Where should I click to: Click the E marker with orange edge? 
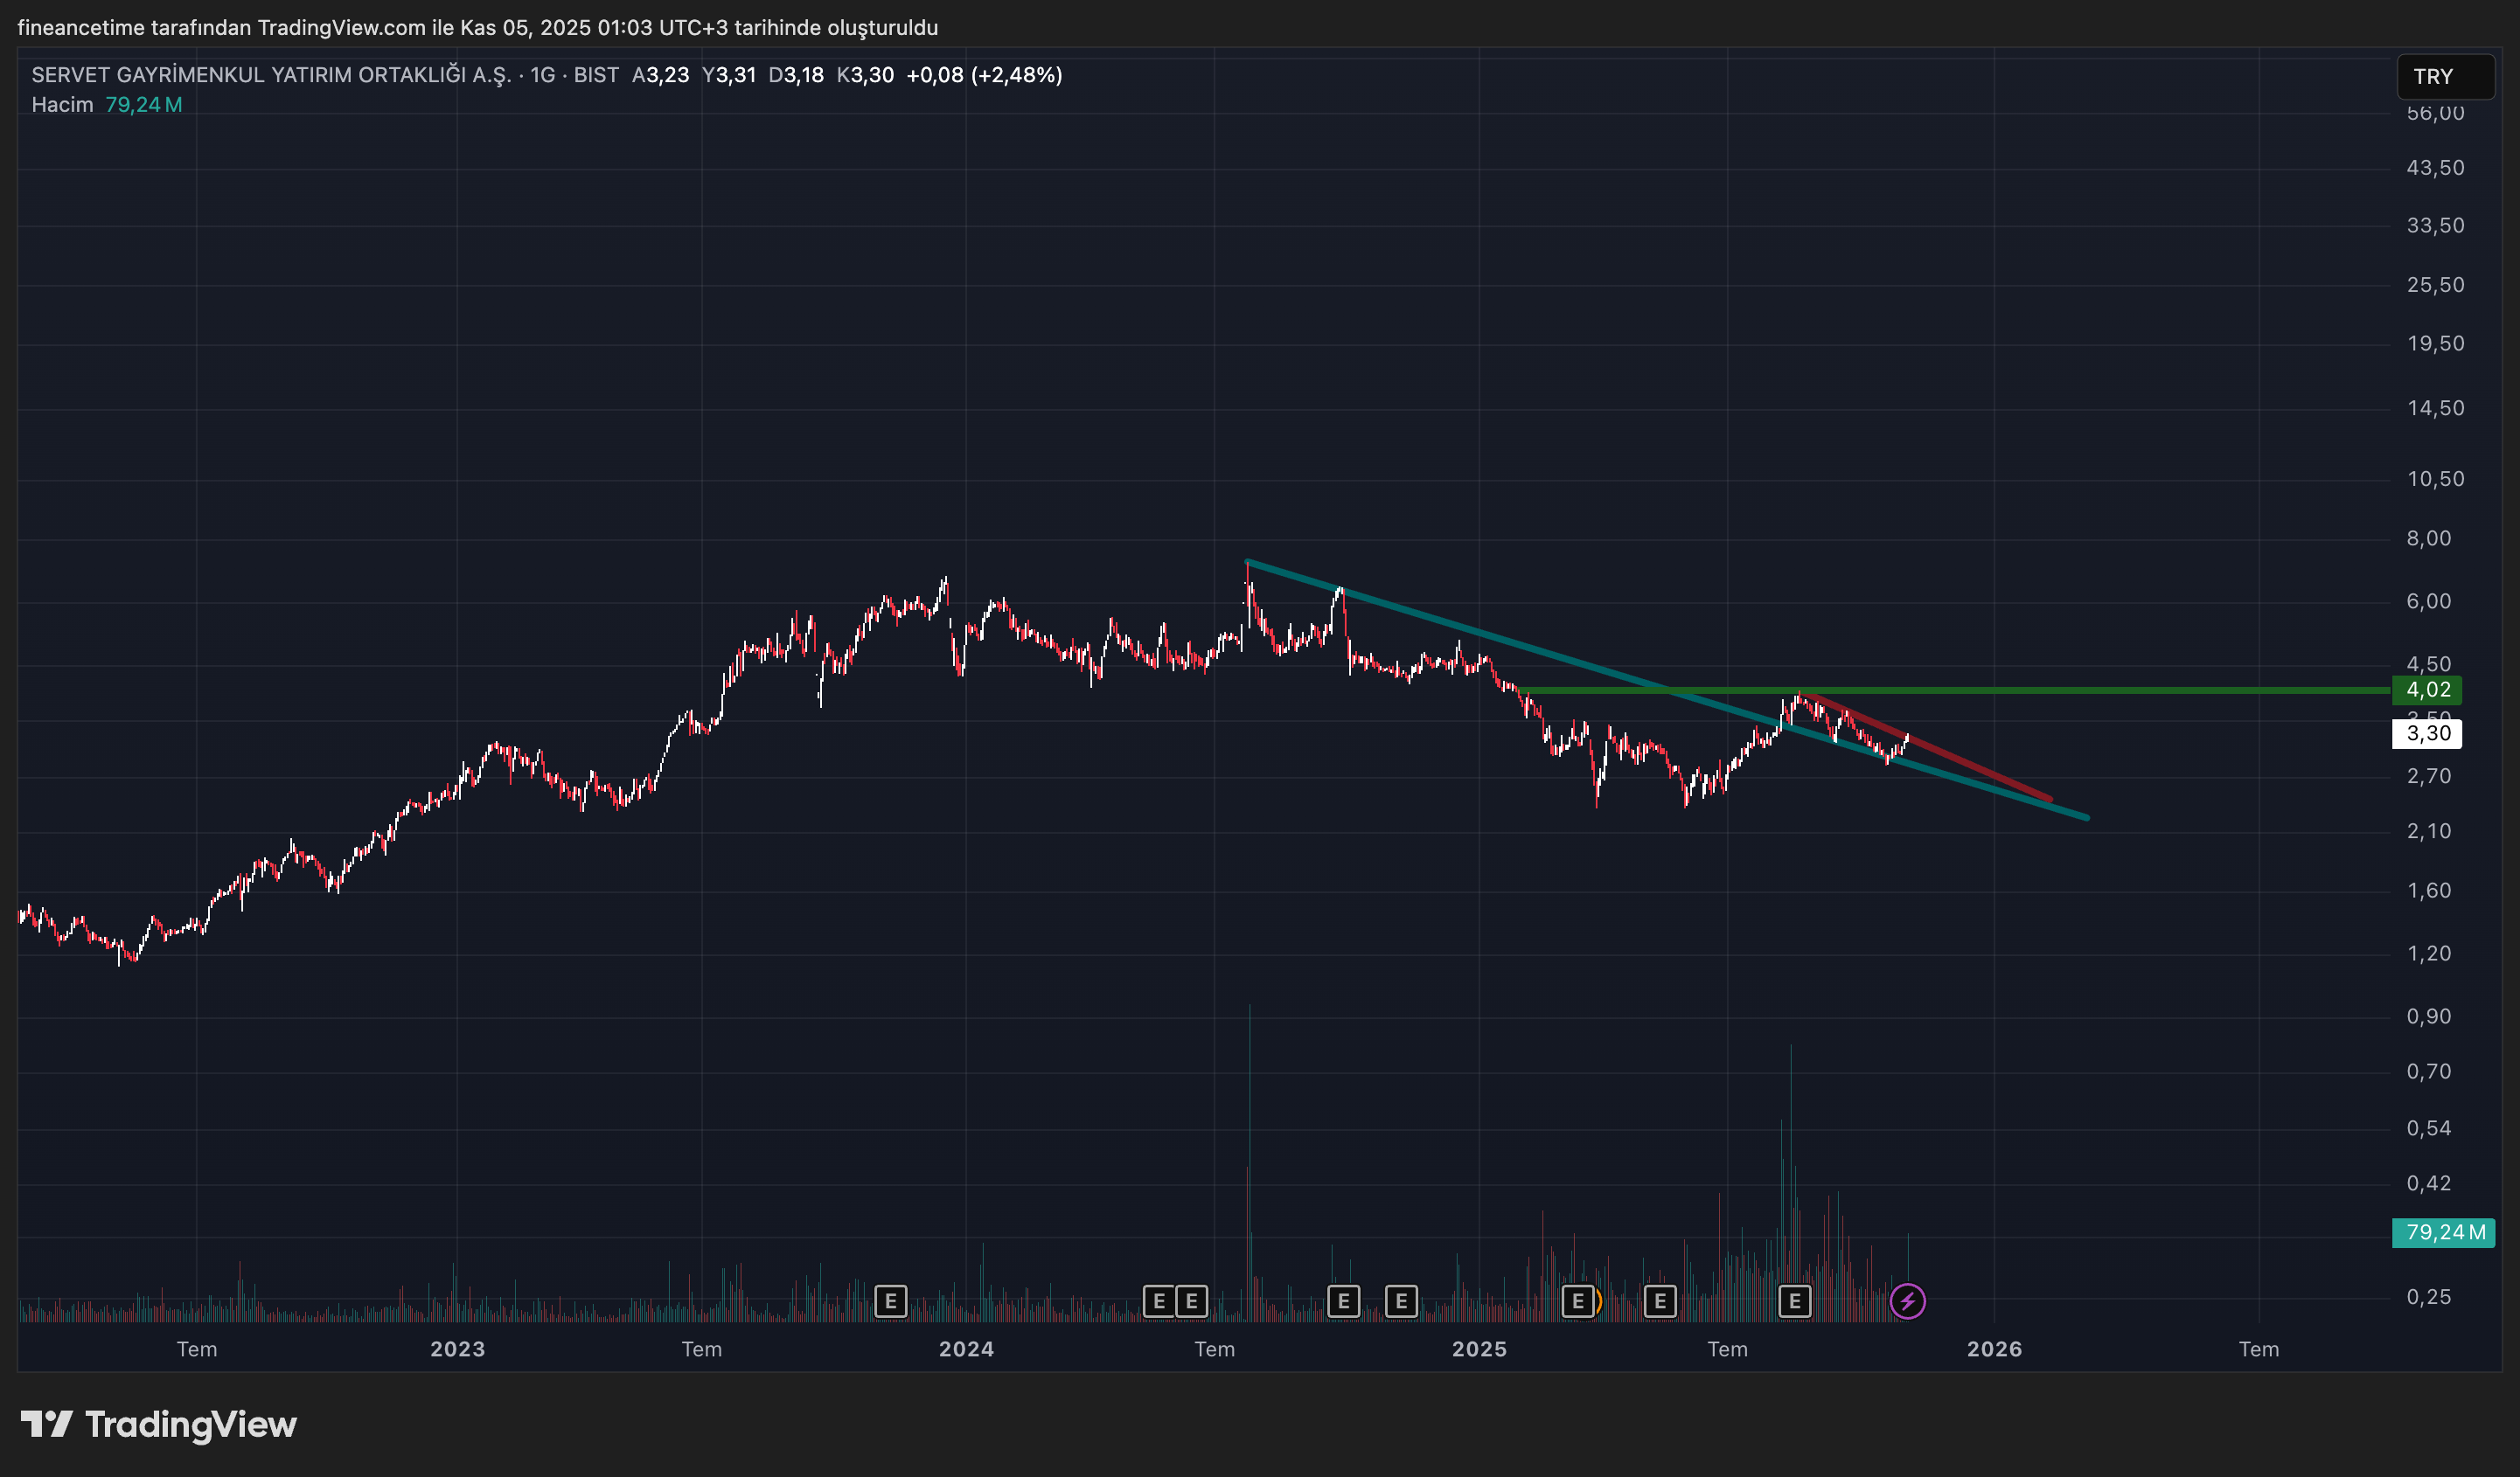tap(1579, 1301)
